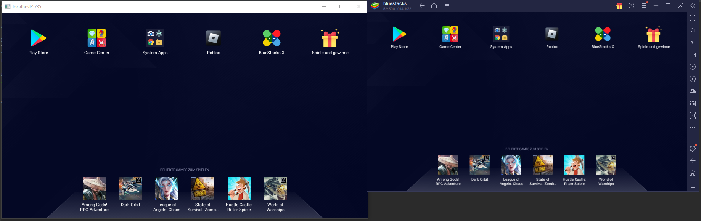Open Game Center in the localhost:5735 window
This screenshot has height=221, width=701.
96,38
